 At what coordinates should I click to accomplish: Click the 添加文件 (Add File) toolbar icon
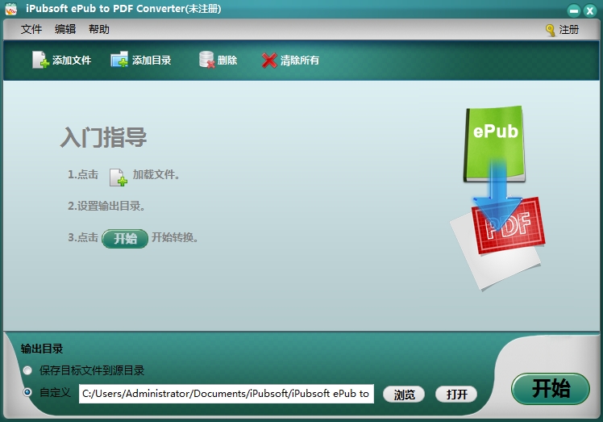point(40,60)
